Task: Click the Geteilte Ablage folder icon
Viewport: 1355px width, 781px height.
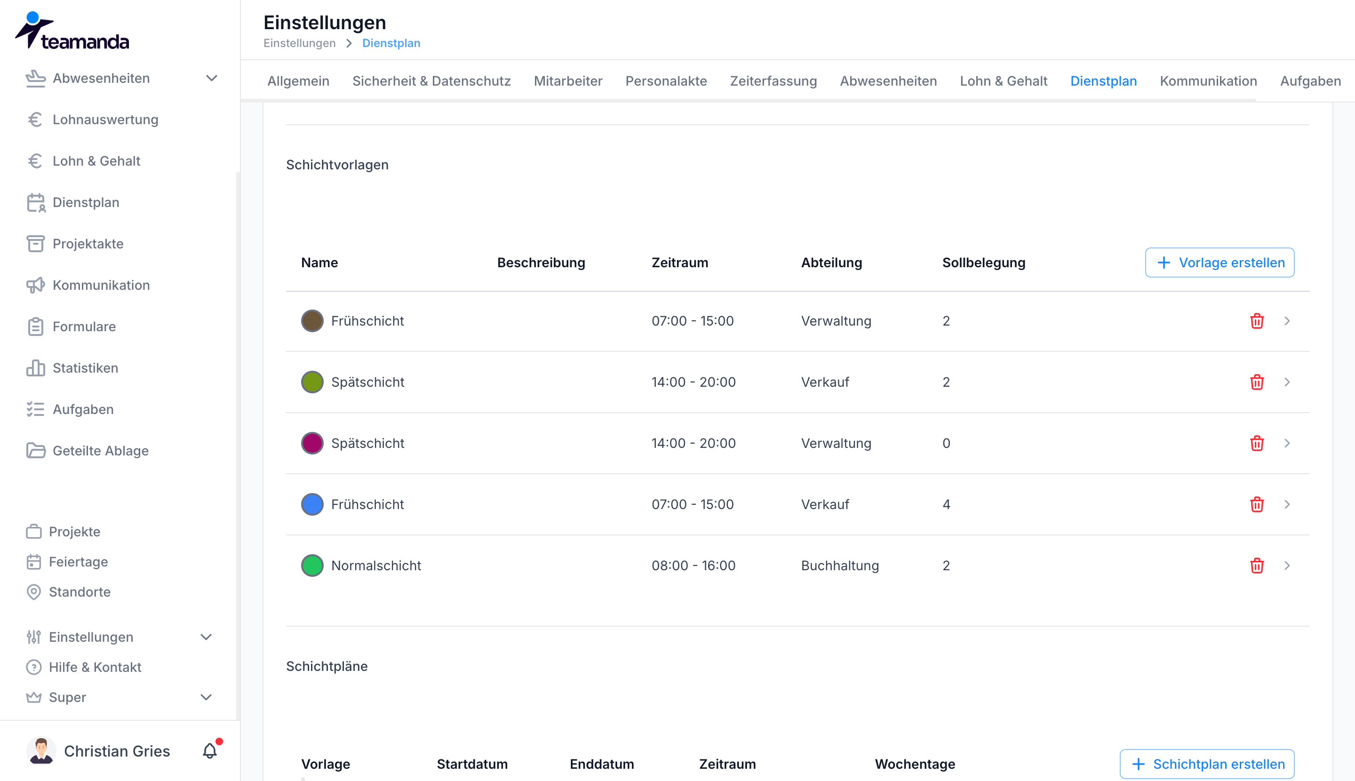Action: pyautogui.click(x=35, y=451)
